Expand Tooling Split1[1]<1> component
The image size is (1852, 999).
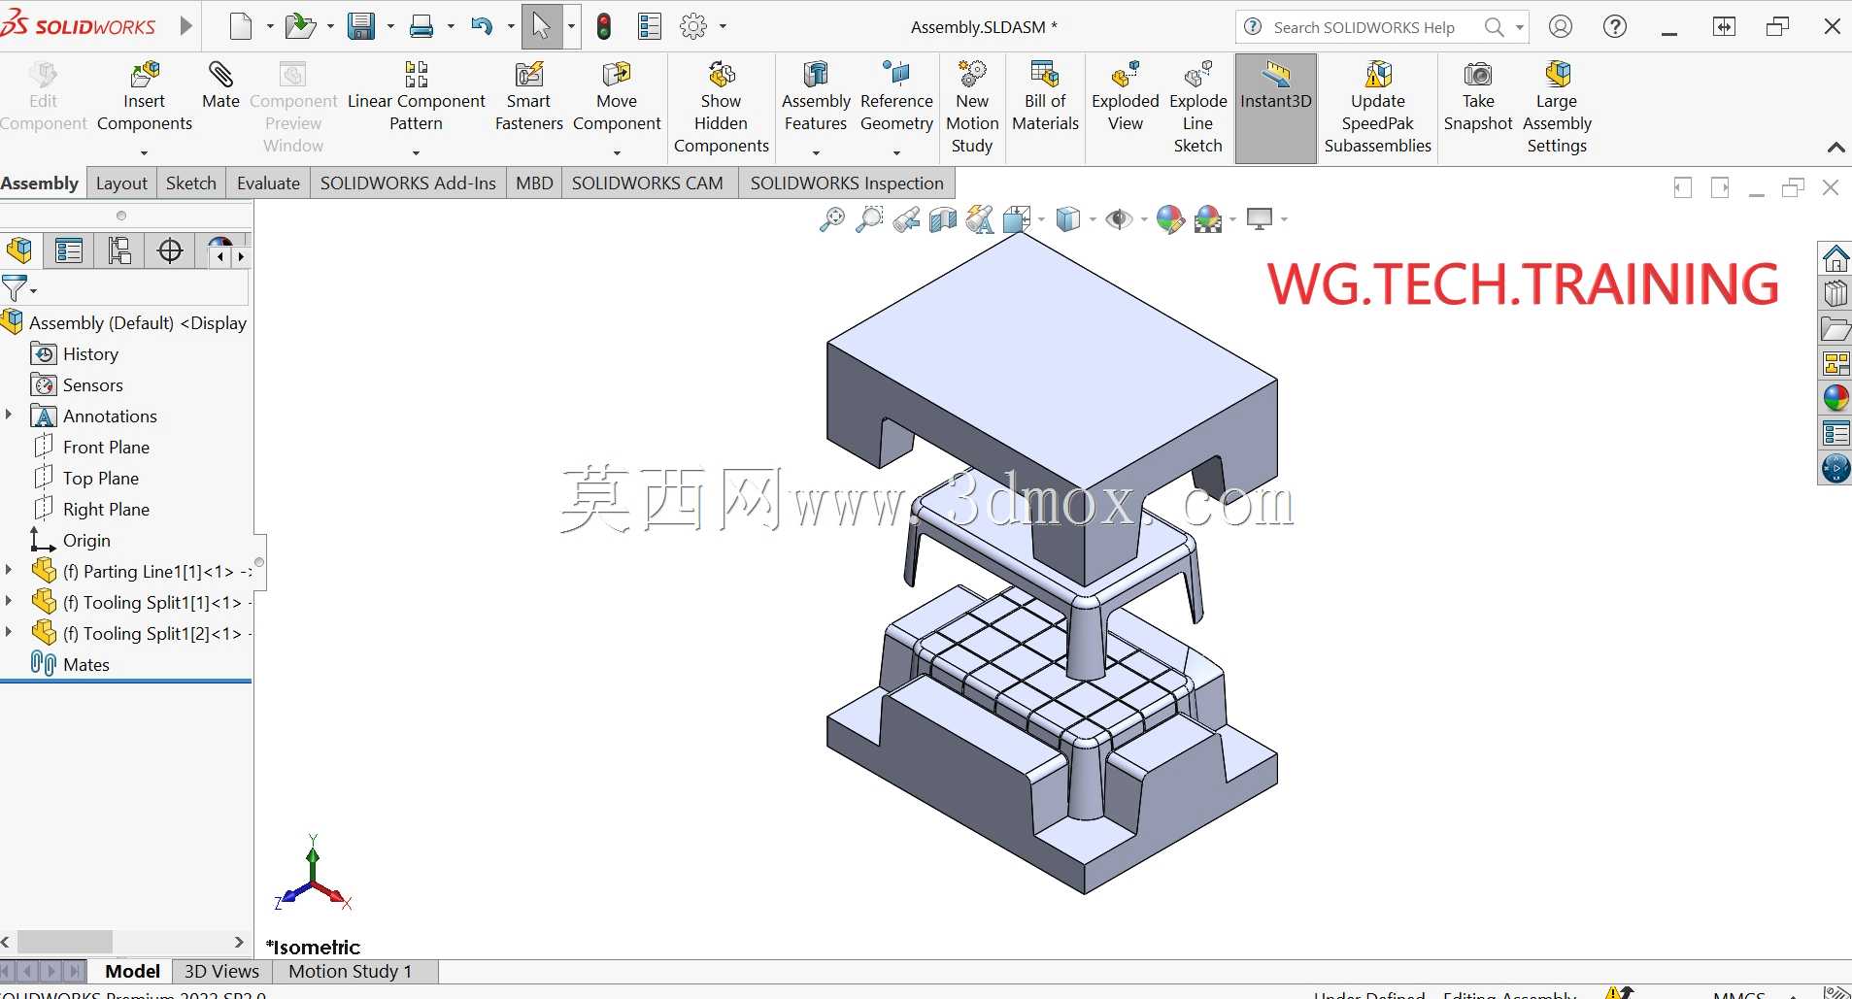9,602
